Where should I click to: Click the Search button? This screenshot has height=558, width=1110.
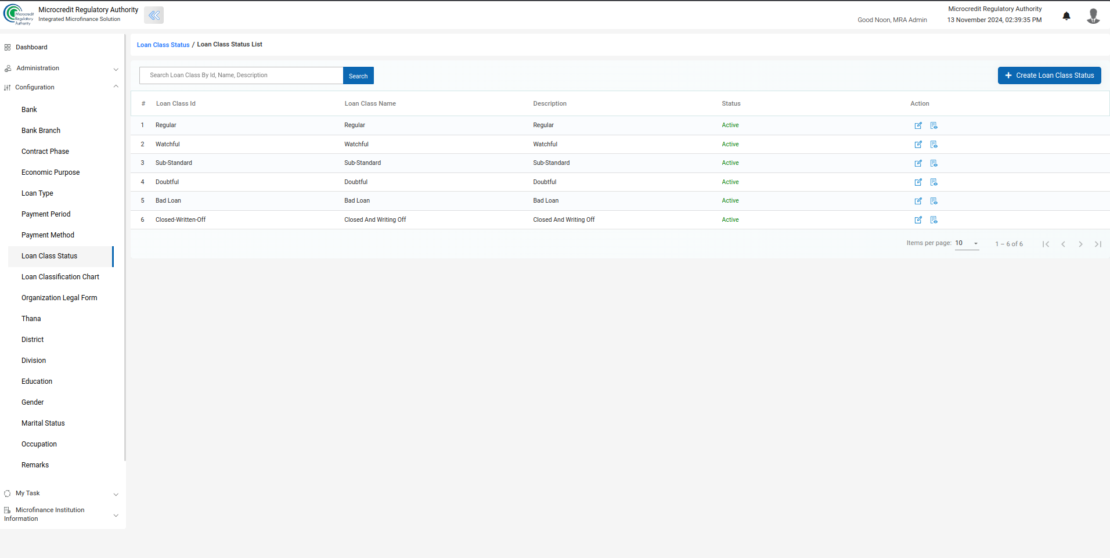point(358,75)
